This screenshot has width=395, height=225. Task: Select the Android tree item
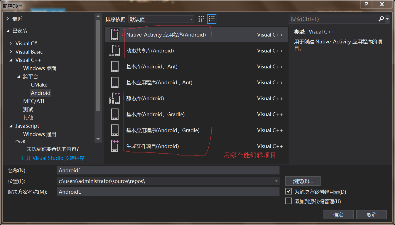pos(41,93)
